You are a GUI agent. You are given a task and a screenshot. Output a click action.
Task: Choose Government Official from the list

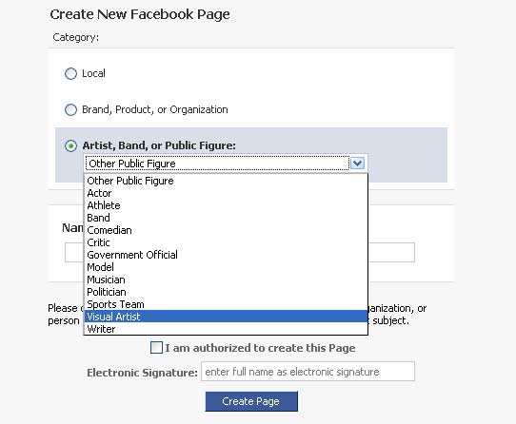(x=226, y=255)
